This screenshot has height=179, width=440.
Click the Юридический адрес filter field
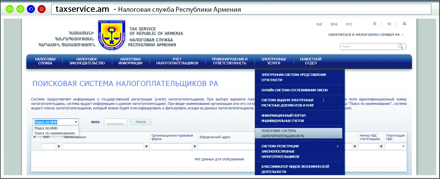tap(226, 147)
